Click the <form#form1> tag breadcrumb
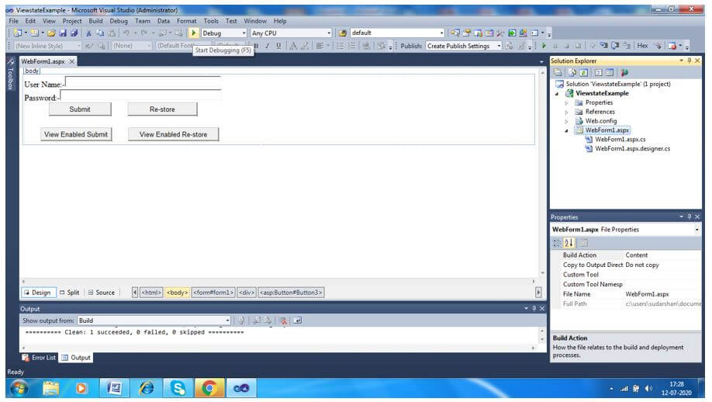 pyautogui.click(x=213, y=293)
